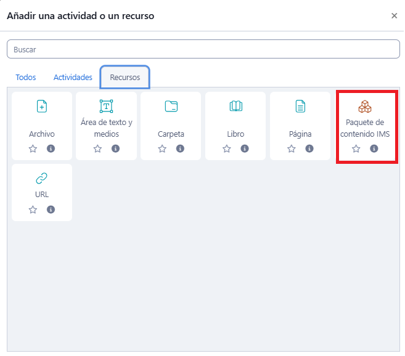Pick the Libro book icon
The image size is (405, 356).
tap(235, 107)
